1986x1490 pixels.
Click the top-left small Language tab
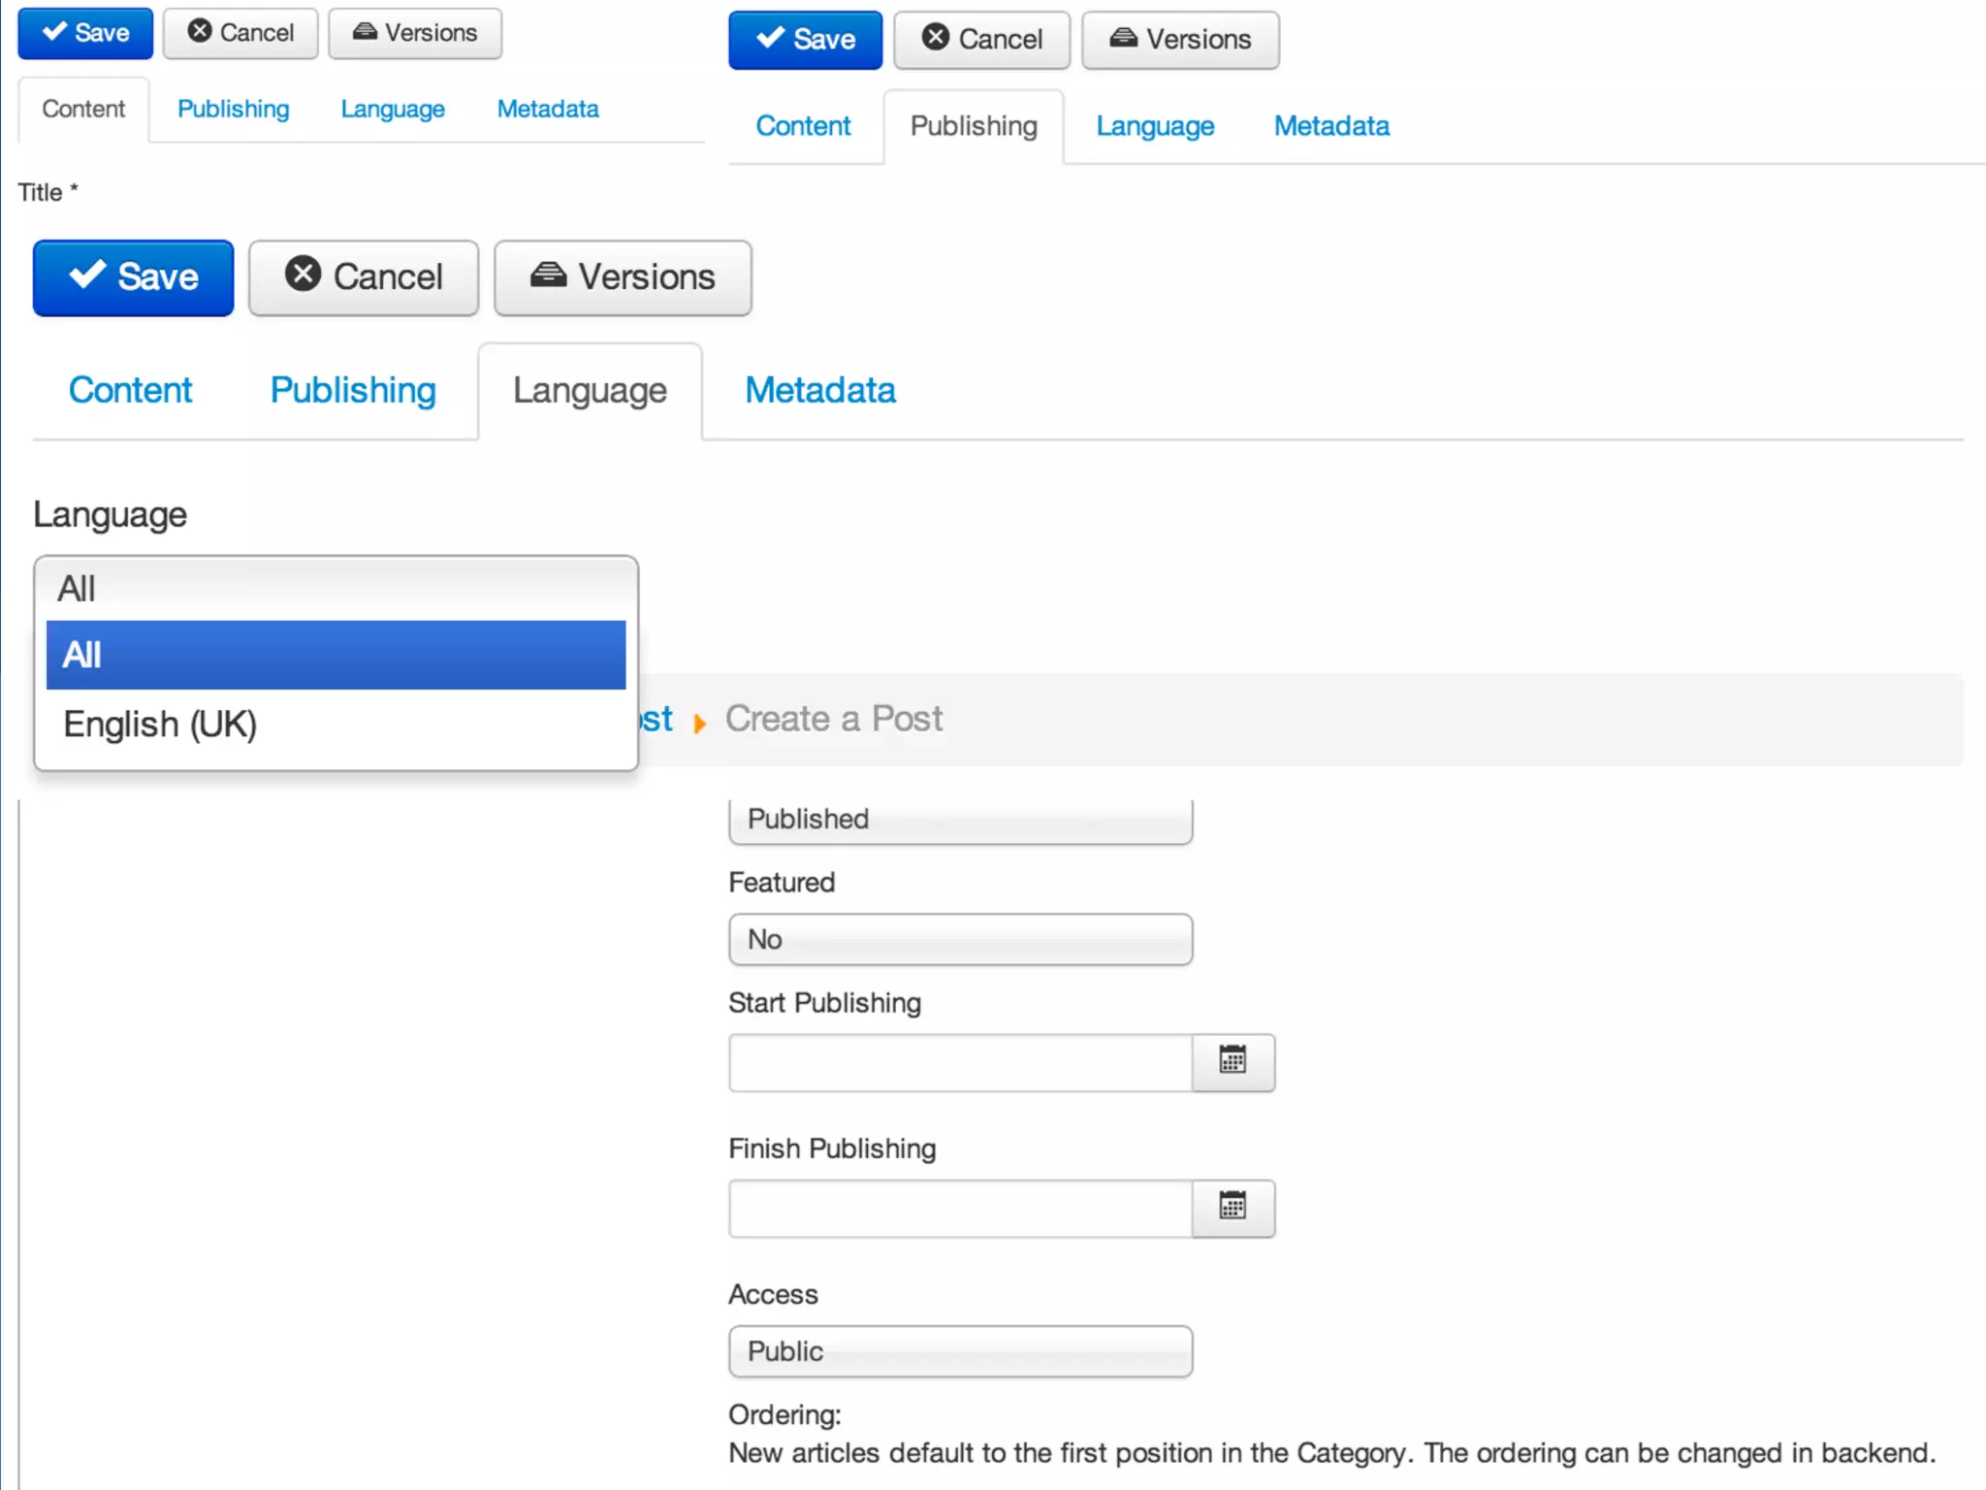click(x=392, y=109)
